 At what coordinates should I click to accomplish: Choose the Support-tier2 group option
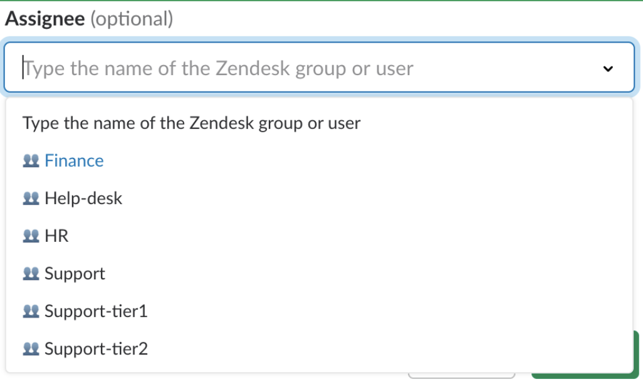96,349
